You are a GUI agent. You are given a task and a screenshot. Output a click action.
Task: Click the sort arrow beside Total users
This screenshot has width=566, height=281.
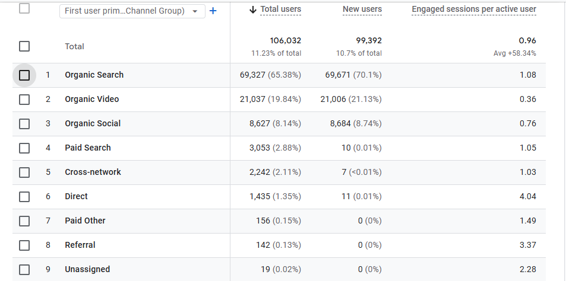(253, 9)
